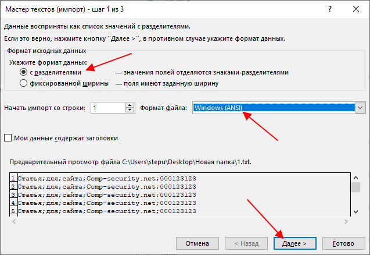Click preview scrollbar down arrow

[x=356, y=212]
